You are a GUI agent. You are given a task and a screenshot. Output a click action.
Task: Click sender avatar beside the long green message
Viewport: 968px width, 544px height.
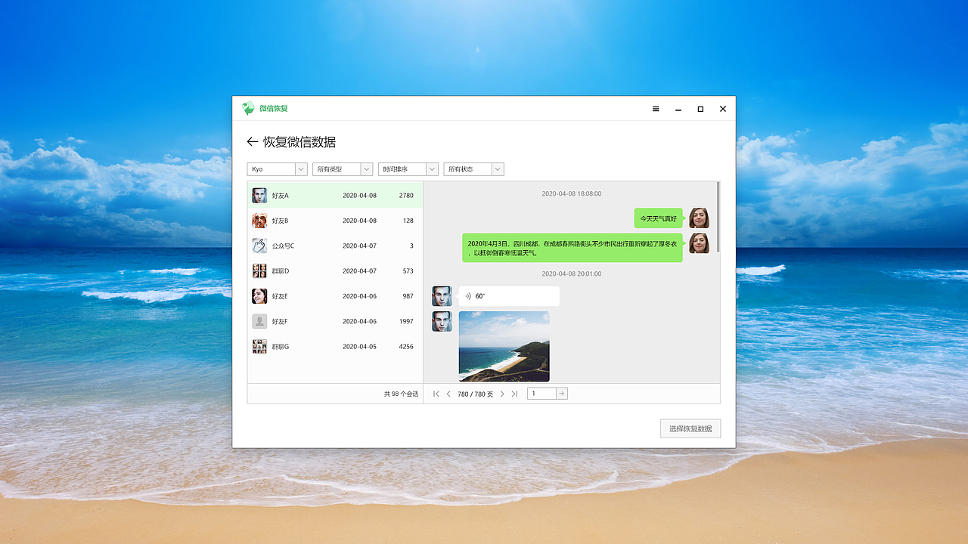699,243
